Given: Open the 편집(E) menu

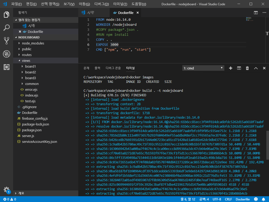Looking at the screenshot, I should coord(32,4).
